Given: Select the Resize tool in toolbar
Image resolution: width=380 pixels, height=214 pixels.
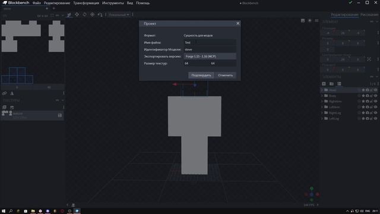Looking at the screenshot, I should click(77, 14).
